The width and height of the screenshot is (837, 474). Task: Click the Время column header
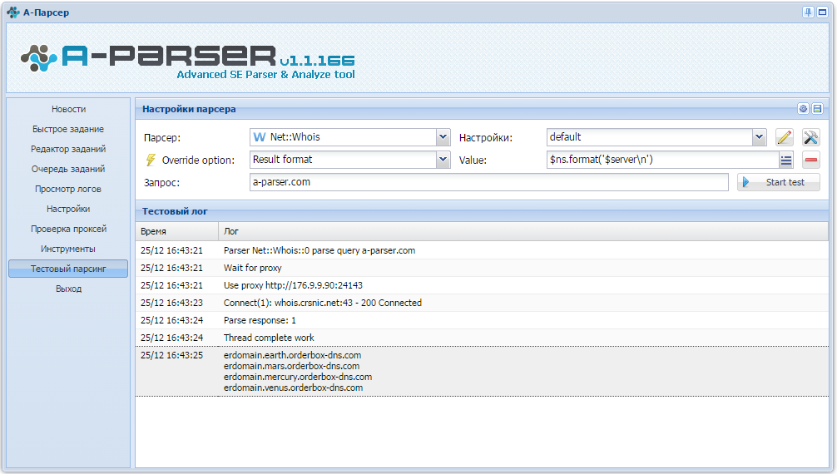click(176, 231)
